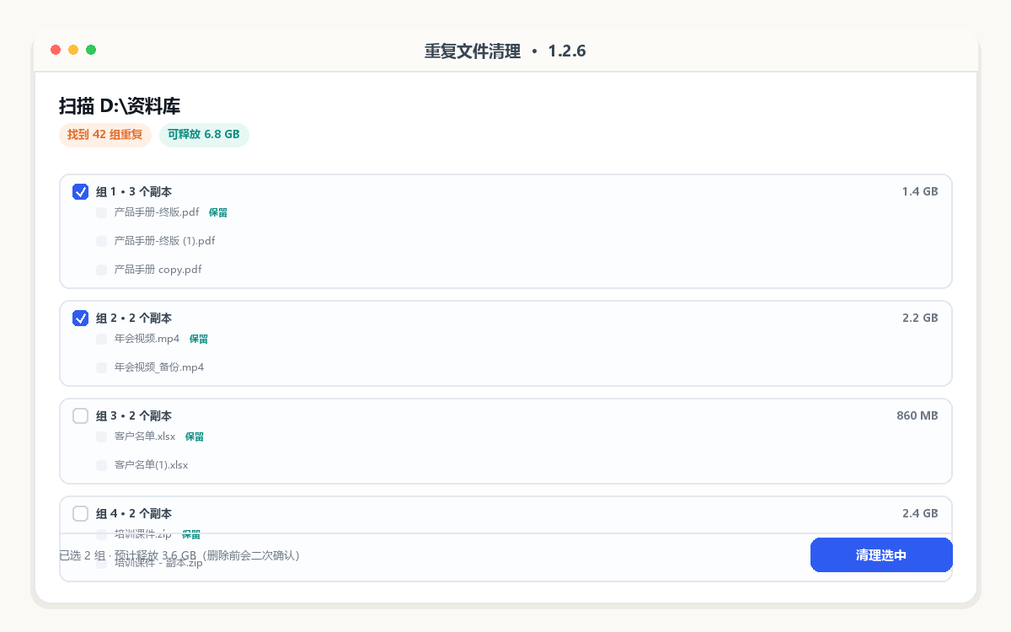
Task: Check the 组 3 group checkbox
Action: coord(81,415)
